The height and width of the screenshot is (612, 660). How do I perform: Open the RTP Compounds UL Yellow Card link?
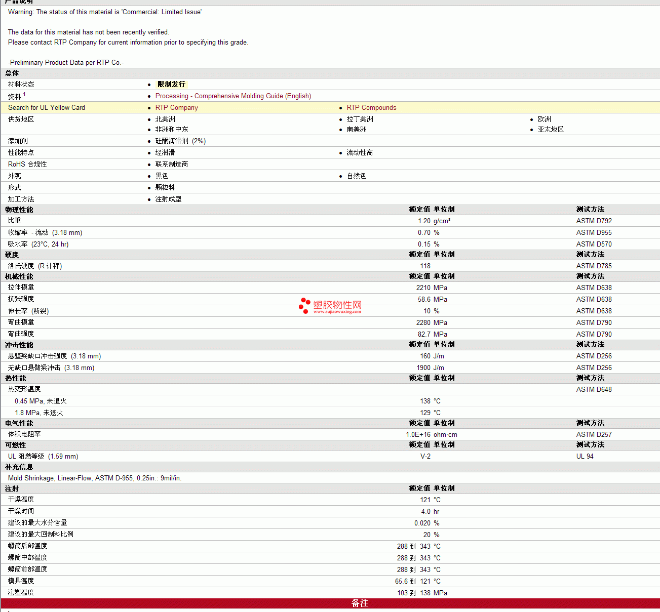click(x=371, y=108)
